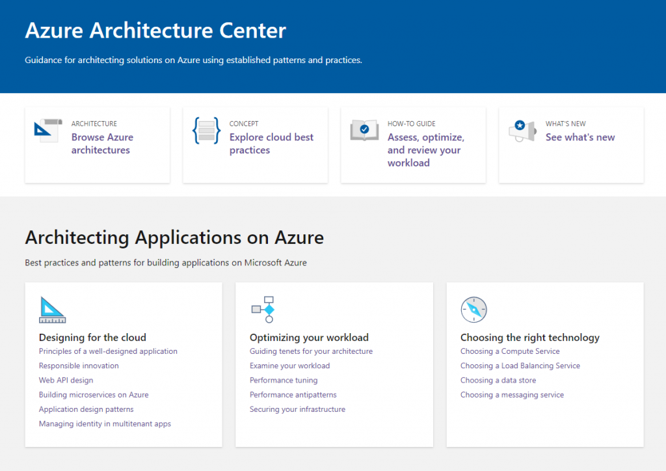Open Choosing a messaging service

pos(512,394)
